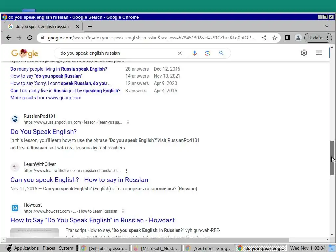Click the Howcast video thumbnail
This screenshot has width=336, height=252.
point(35,233)
